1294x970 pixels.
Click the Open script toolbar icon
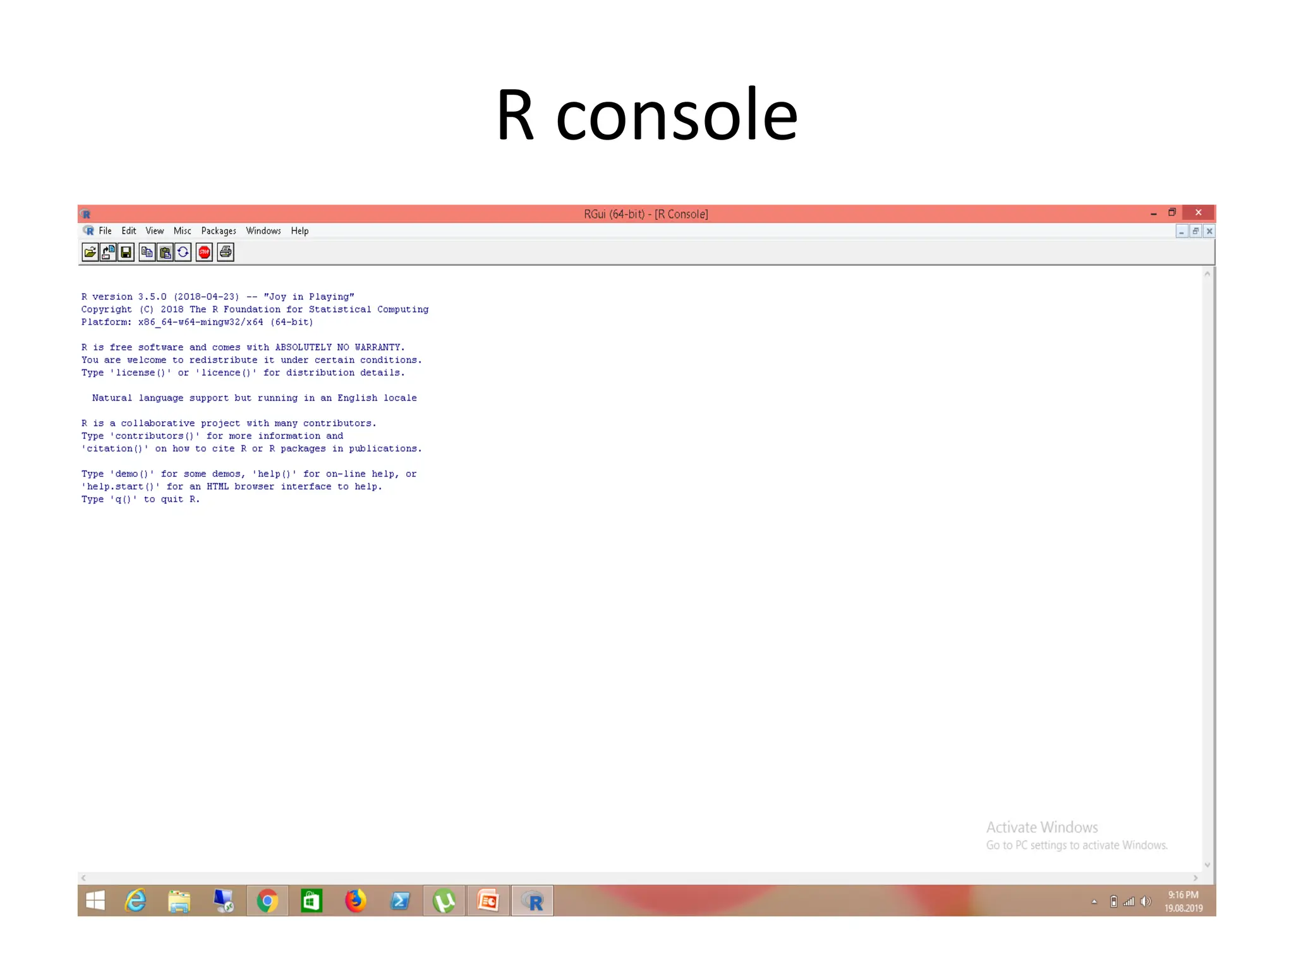(x=90, y=253)
